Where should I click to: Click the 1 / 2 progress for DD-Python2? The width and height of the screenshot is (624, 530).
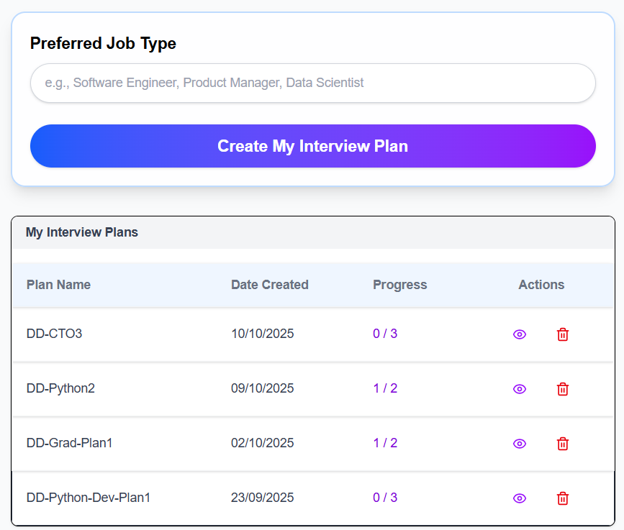coord(385,388)
